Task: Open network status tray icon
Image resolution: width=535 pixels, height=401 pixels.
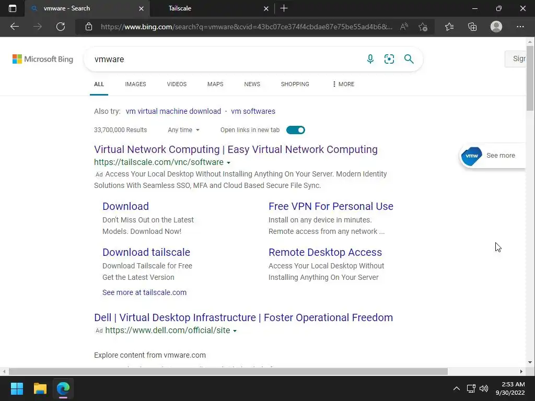Action: 471,388
